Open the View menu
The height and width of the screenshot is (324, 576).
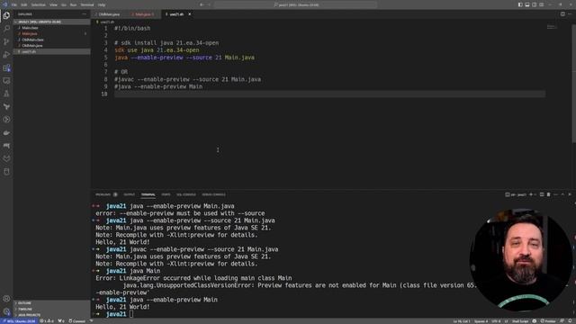pyautogui.click(x=53, y=4)
